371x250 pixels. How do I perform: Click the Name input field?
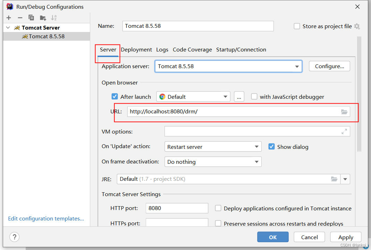(x=198, y=26)
